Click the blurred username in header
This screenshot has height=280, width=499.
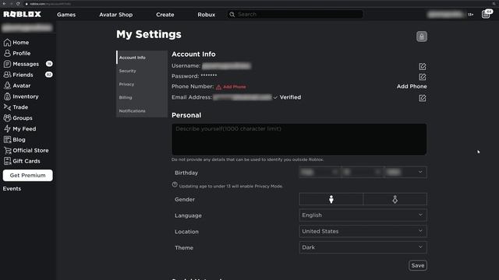(445, 14)
